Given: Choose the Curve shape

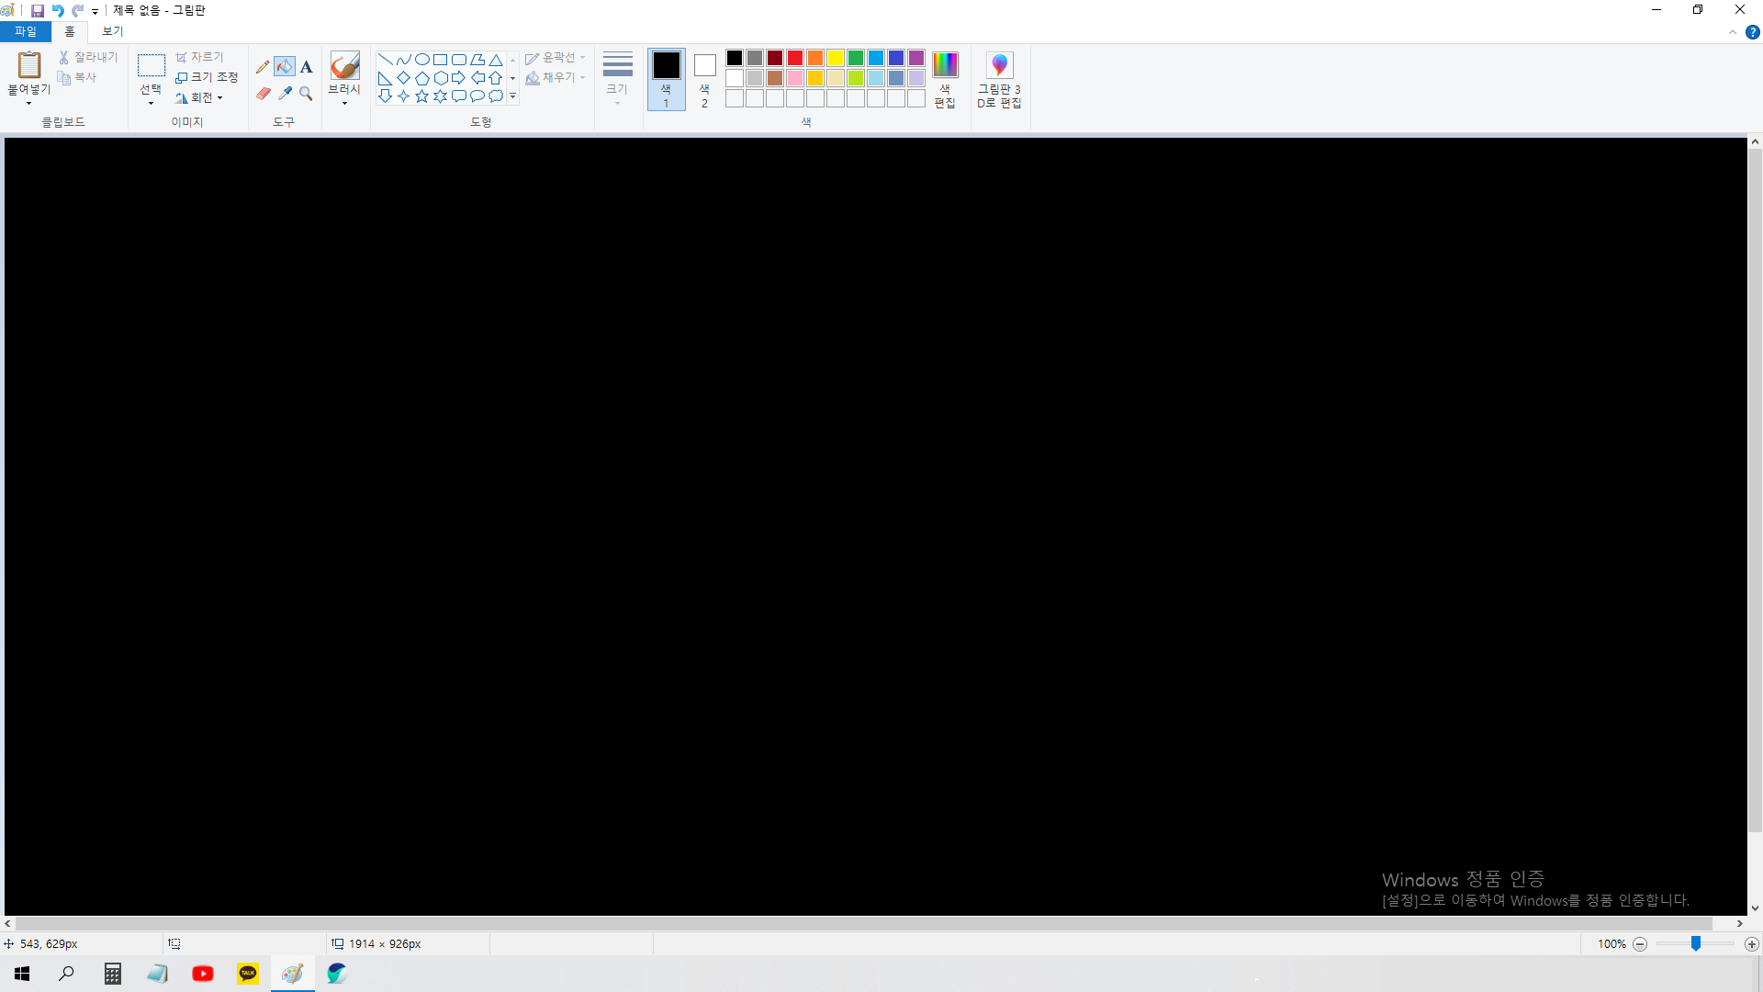Looking at the screenshot, I should (404, 60).
